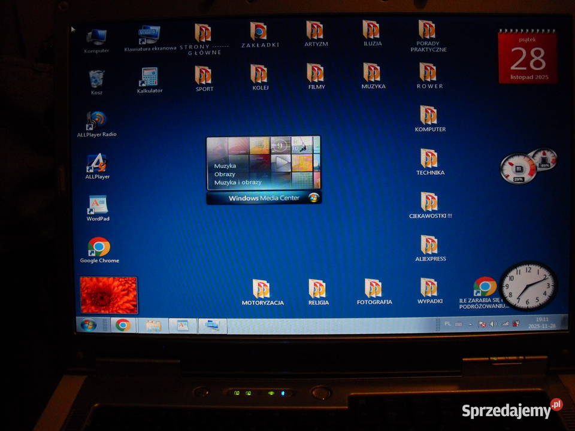575x431 pixels.
Task: Open the ALLPlayer Radio desktop shortcut
Action: pyautogui.click(x=96, y=121)
